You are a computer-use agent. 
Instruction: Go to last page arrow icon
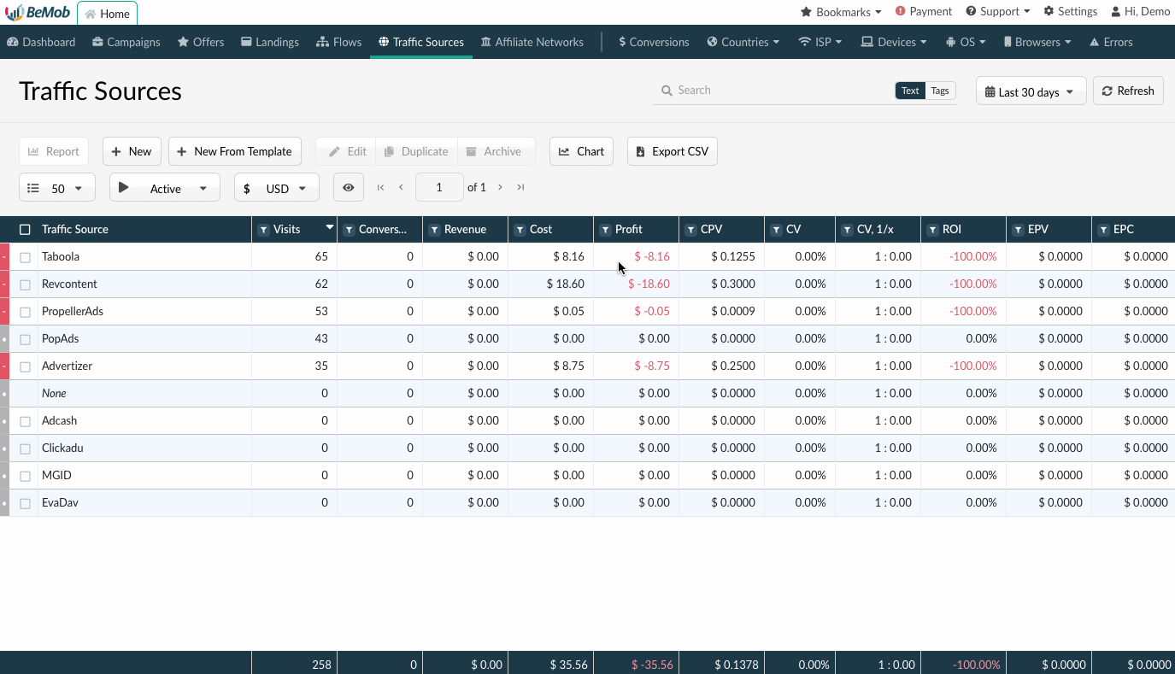[520, 187]
